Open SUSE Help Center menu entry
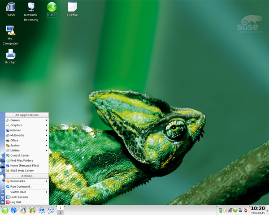269x215 pixels. (x=27, y=171)
